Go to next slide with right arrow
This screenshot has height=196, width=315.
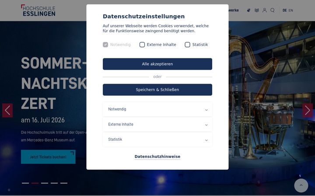(308, 110)
